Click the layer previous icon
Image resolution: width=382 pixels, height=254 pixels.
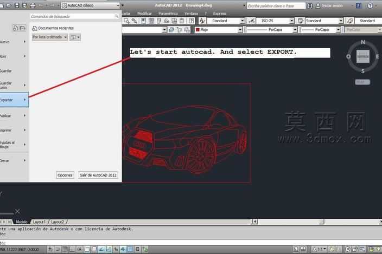179,30
